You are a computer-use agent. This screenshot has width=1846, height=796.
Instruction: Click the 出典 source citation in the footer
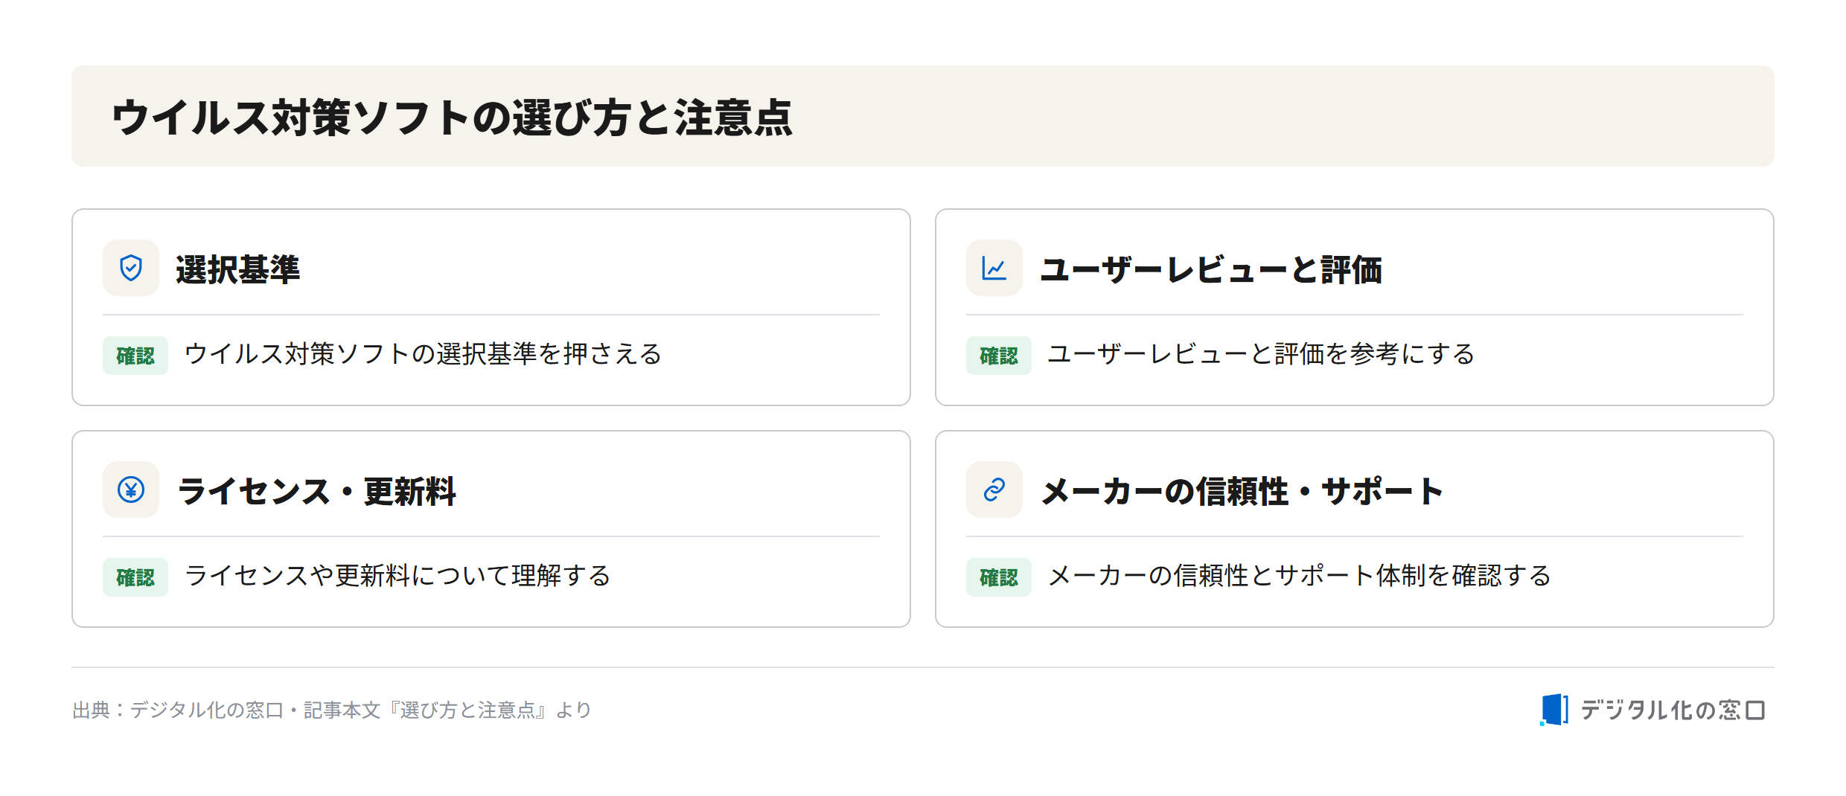[332, 710]
